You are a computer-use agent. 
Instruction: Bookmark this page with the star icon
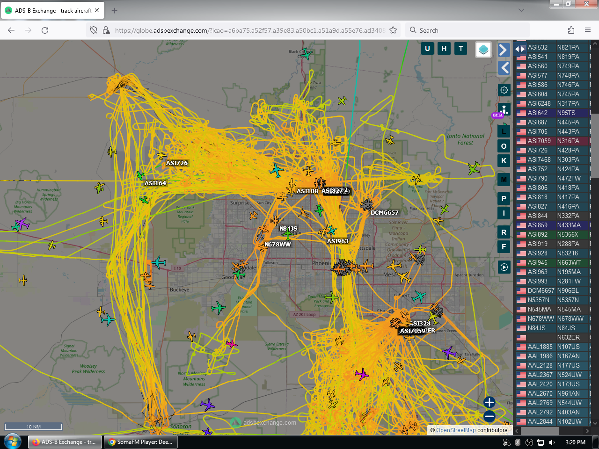393,30
